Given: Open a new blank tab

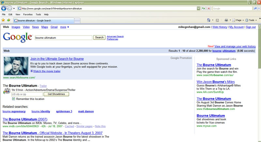Looking at the screenshot, I should (77, 21).
